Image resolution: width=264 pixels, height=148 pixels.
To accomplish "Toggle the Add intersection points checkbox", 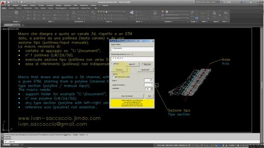I will (113, 77).
